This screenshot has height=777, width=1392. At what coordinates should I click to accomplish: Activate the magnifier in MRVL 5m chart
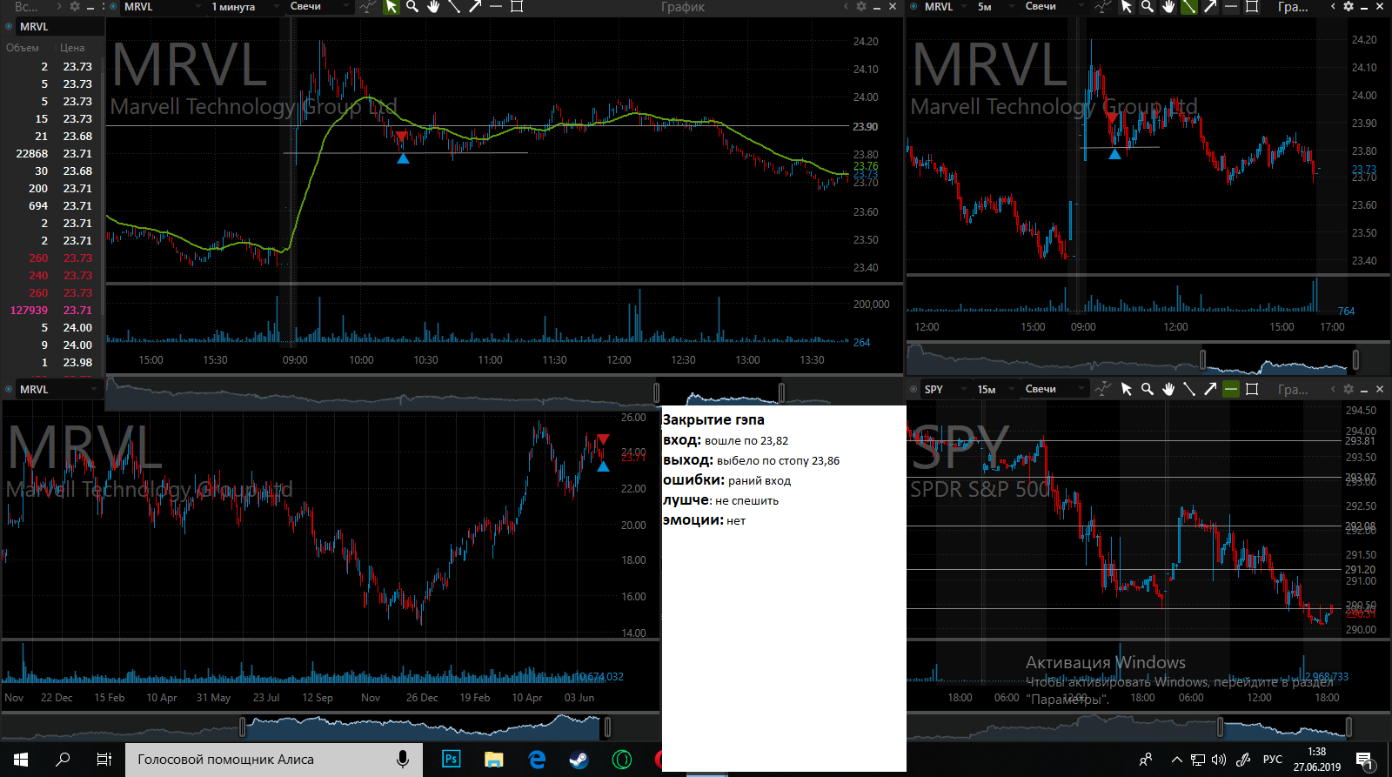click(1148, 7)
